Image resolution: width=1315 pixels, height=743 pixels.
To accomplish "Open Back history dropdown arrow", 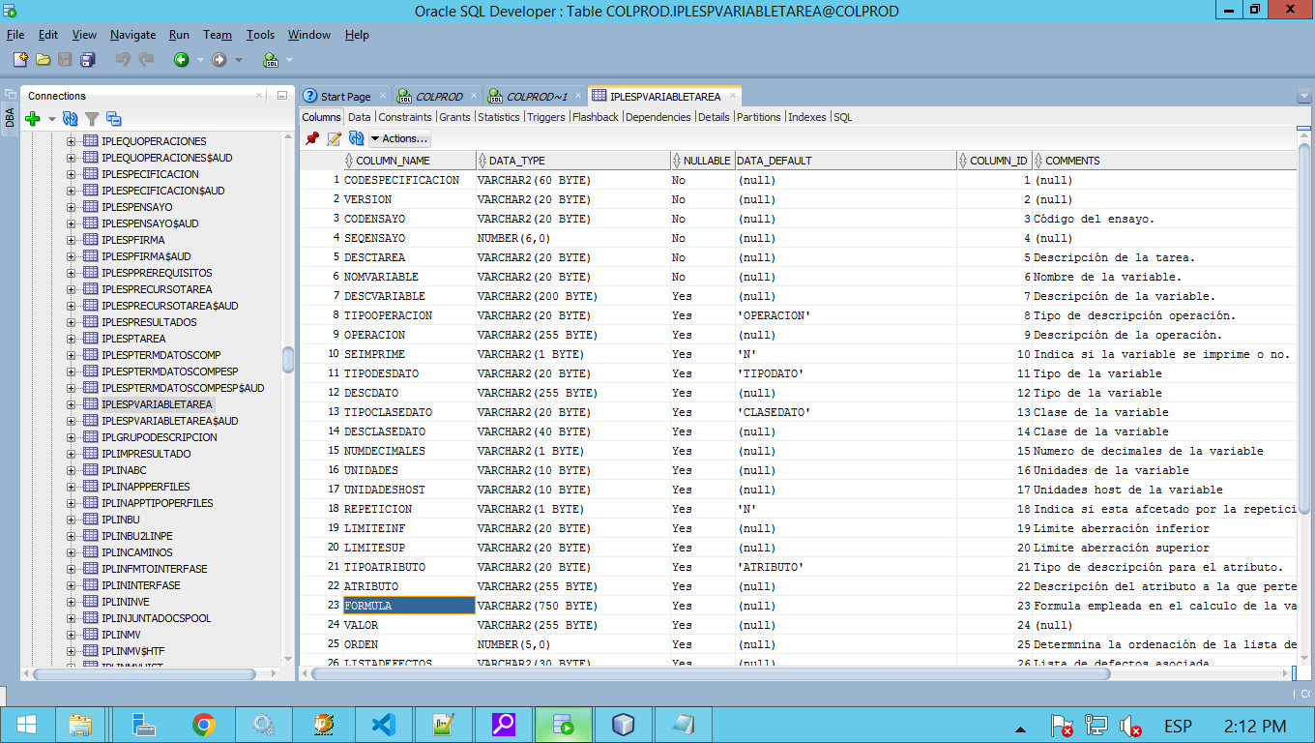I will pos(200,60).
